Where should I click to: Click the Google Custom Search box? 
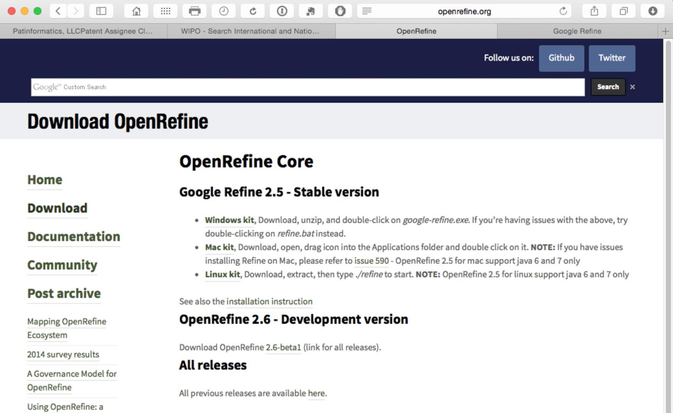(x=308, y=87)
